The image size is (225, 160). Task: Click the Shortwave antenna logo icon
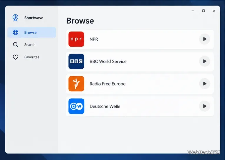[15, 18]
